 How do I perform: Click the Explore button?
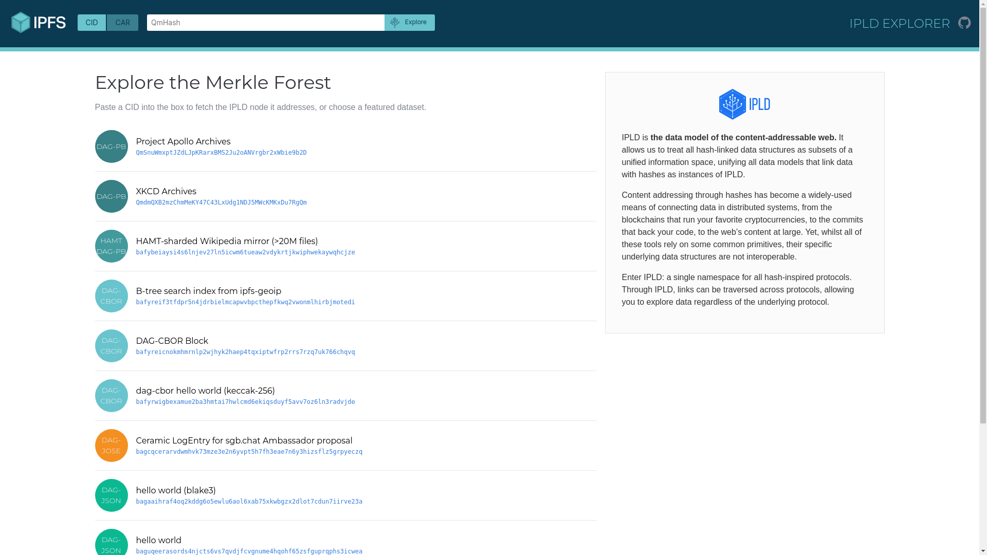tap(409, 23)
